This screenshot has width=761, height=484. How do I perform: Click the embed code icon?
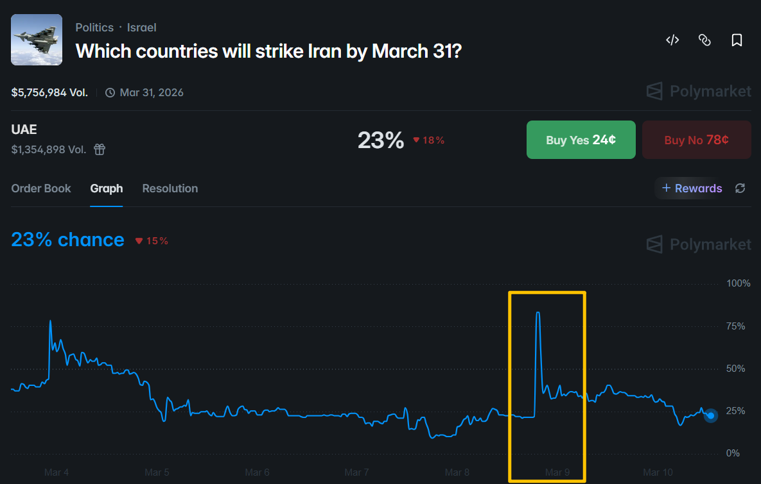coord(672,40)
